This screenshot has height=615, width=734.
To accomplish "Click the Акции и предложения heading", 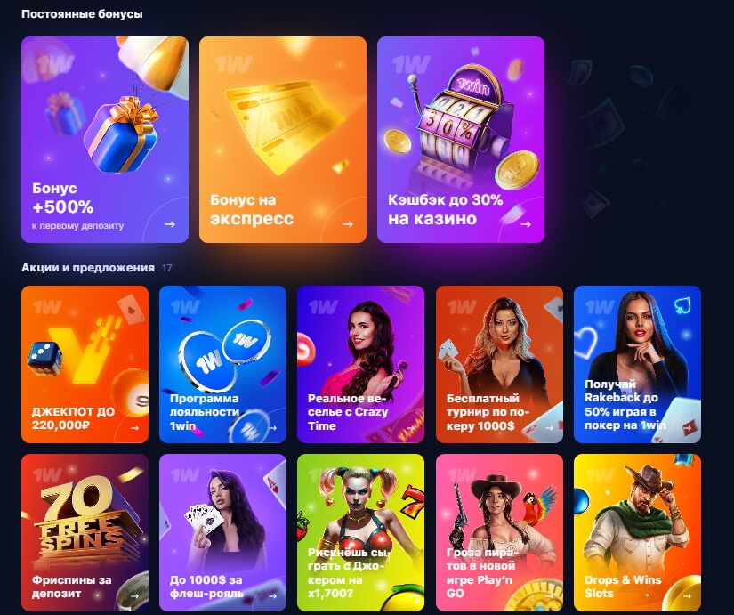I will (88, 268).
